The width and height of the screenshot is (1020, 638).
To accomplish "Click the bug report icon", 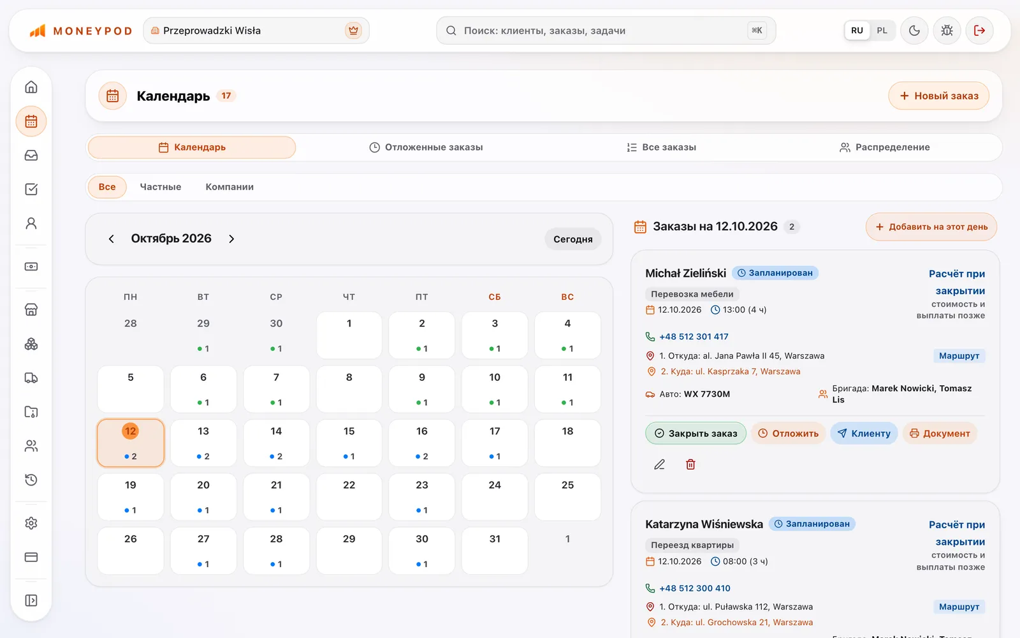I will tap(947, 31).
